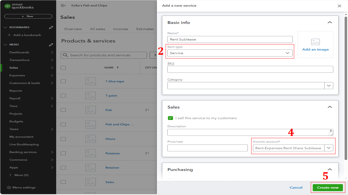Screen dimensions: 348x195
Task: Edit bookmarks with the pencil icon
Action: tap(51, 27)
